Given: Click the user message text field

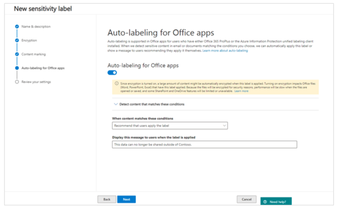Looking at the screenshot, I should click(x=205, y=144).
